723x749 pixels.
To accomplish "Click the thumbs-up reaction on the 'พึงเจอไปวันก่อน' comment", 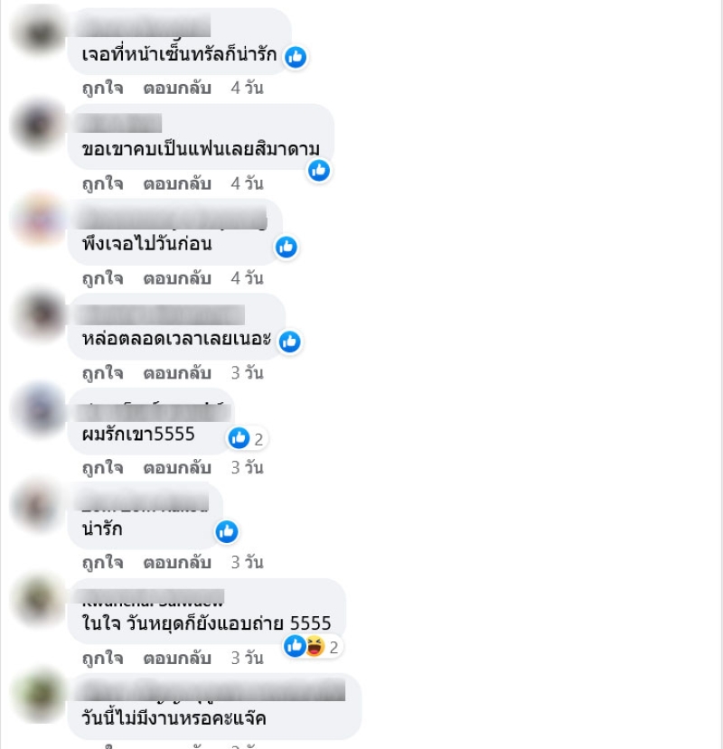I will pyautogui.click(x=286, y=247).
